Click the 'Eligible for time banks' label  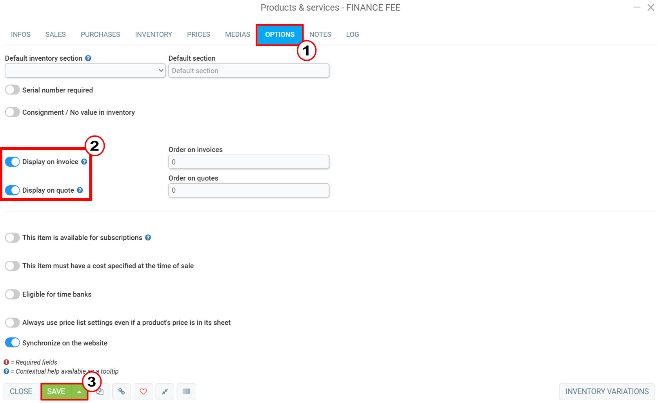tap(57, 294)
